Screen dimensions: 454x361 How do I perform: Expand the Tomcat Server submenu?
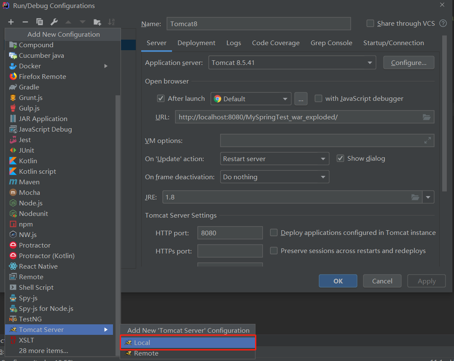click(x=59, y=330)
